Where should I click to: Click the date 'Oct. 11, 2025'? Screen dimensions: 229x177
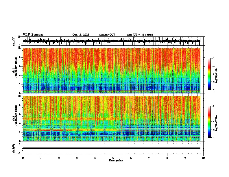point(81,35)
